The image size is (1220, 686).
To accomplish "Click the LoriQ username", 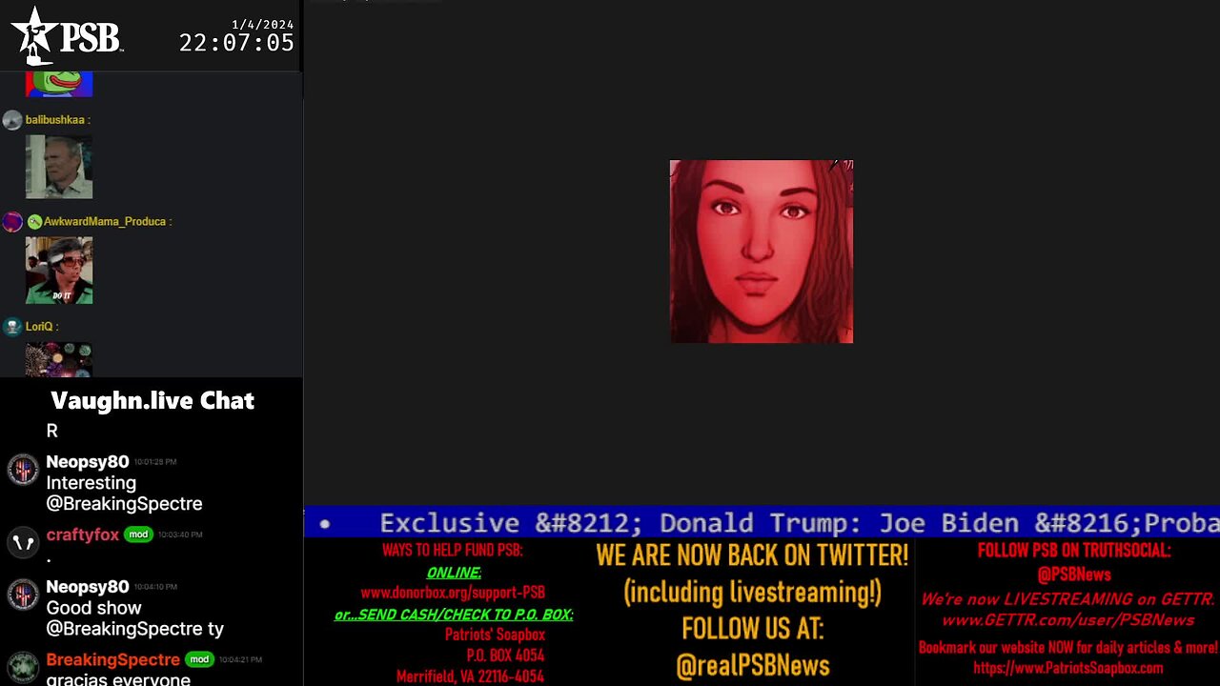I will pyautogui.click(x=39, y=327).
